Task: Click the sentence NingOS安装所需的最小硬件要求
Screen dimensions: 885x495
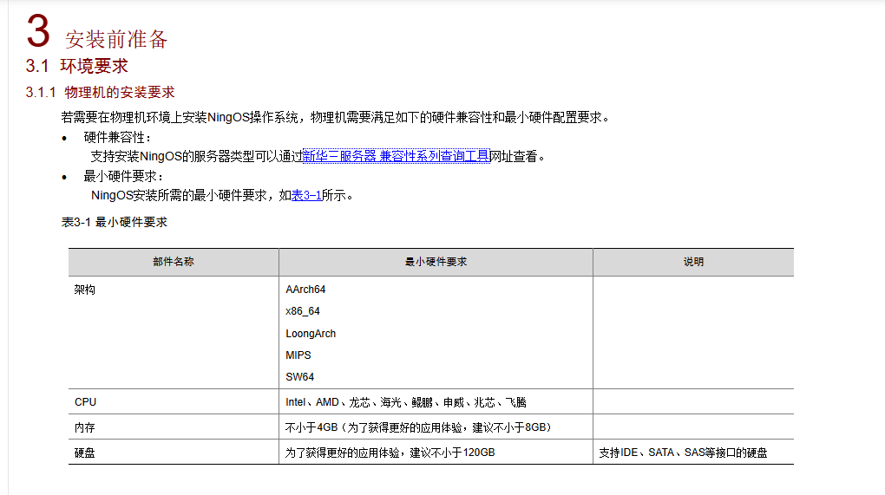Action: 222,196
